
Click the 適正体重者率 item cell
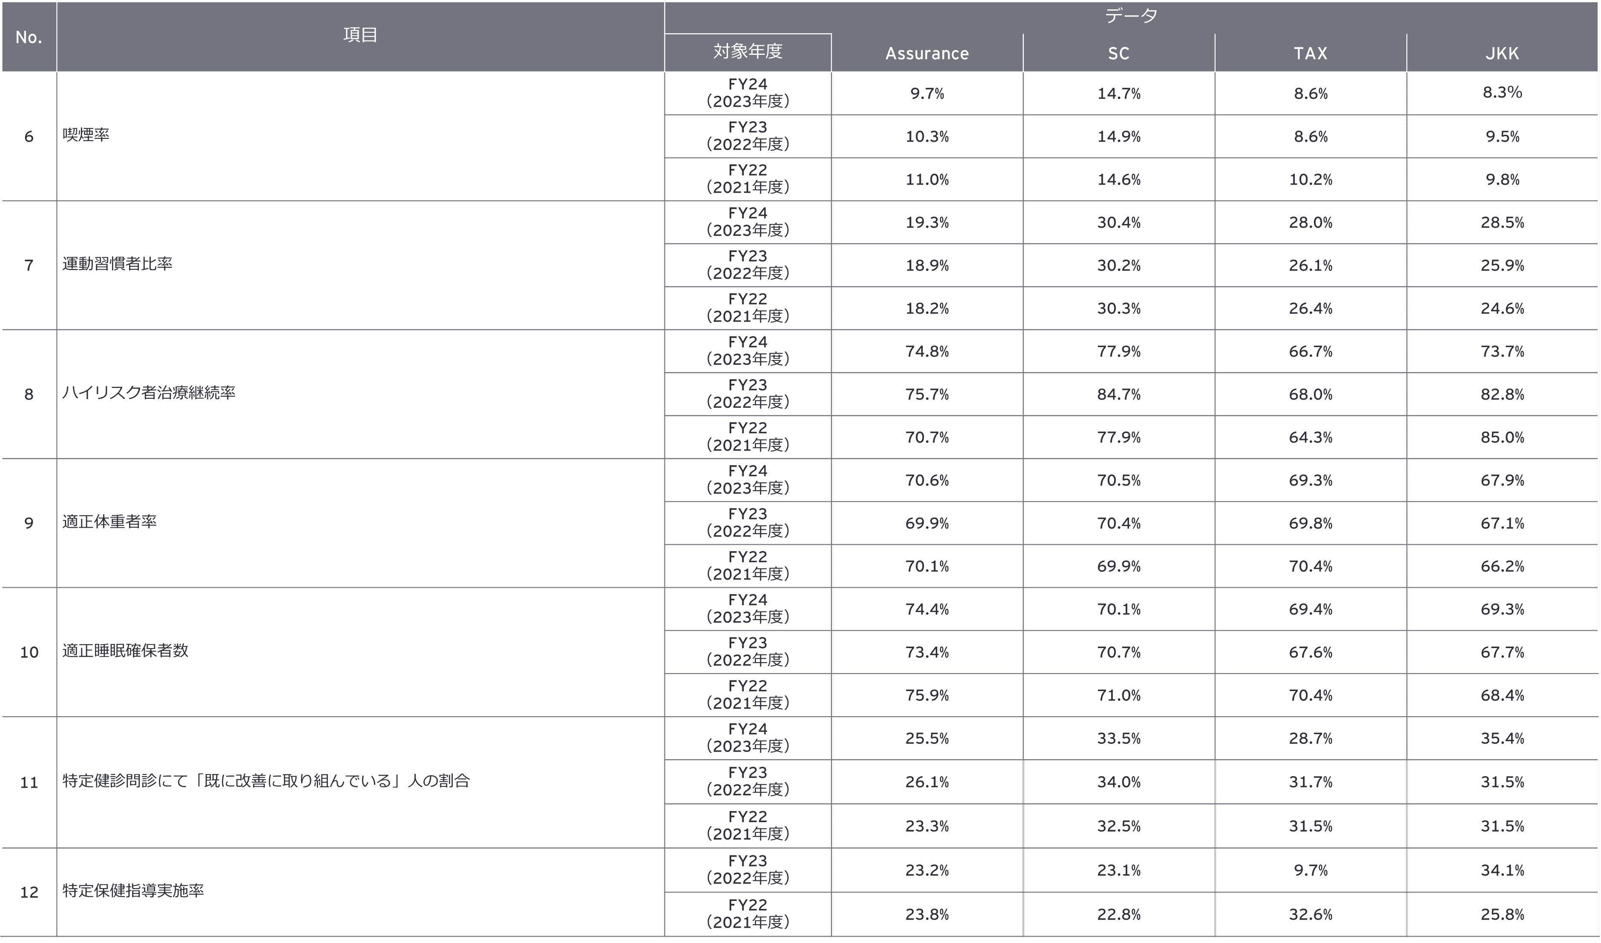tap(109, 522)
